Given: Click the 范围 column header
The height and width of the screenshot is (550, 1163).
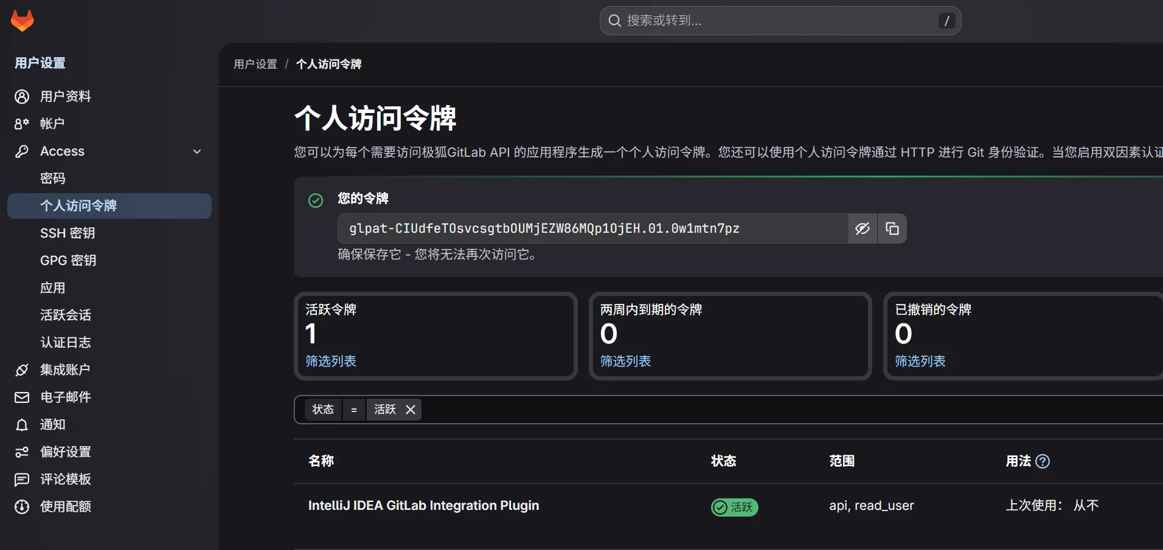Looking at the screenshot, I should coord(842,461).
